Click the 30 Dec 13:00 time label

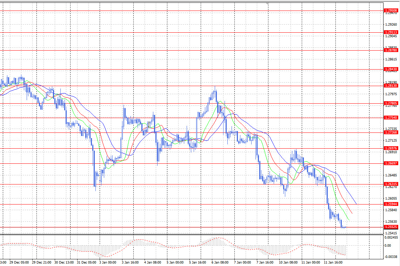coord(64,262)
